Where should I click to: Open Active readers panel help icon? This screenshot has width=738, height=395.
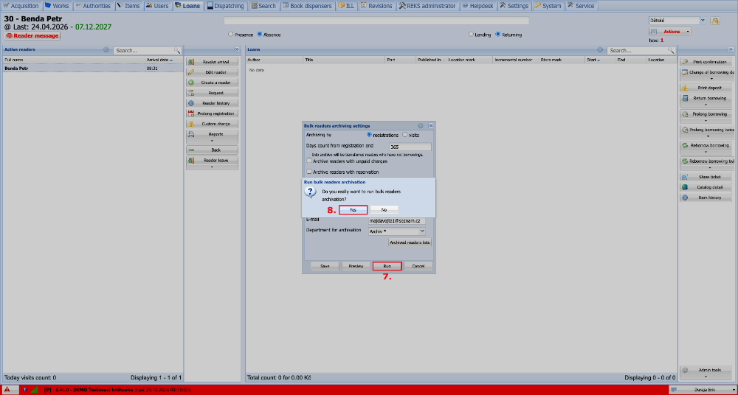(x=106, y=49)
